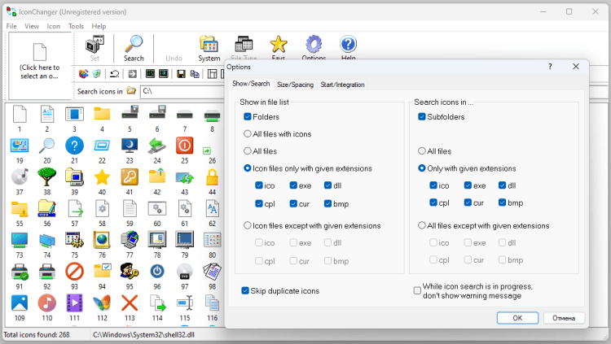Viewport: 611px width, 344px height.
Task: Enable don't show warning message checkbox
Action: coord(417,290)
